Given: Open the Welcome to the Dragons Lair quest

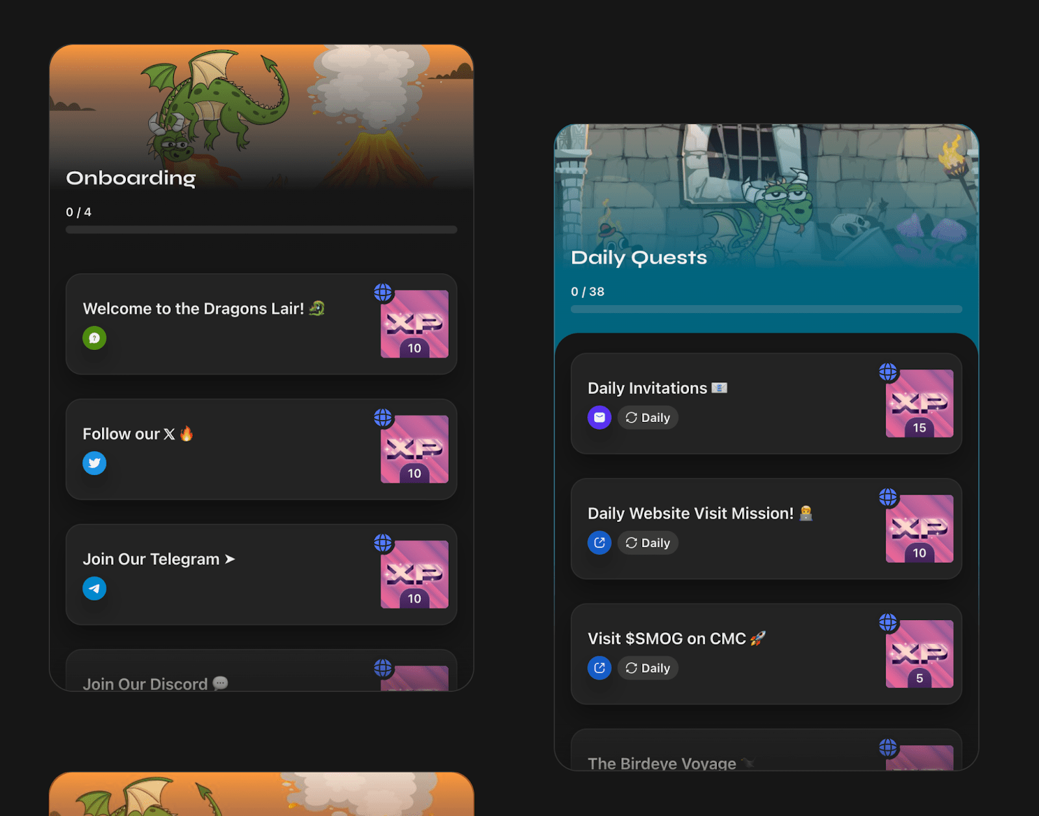Looking at the screenshot, I should pos(261,324).
